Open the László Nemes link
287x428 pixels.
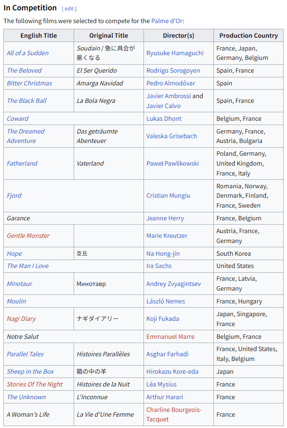tap(165, 301)
